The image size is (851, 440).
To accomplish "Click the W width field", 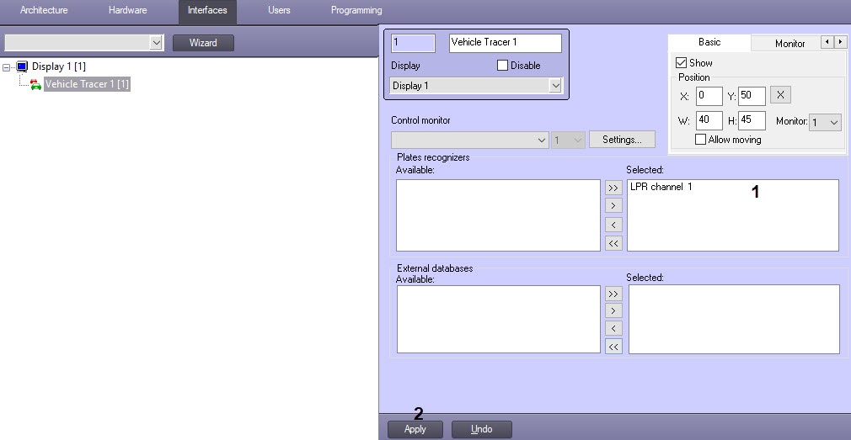I will coord(709,121).
